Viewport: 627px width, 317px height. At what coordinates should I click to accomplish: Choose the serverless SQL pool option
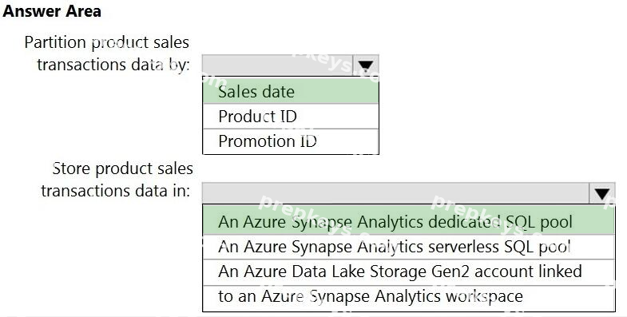coord(409,247)
